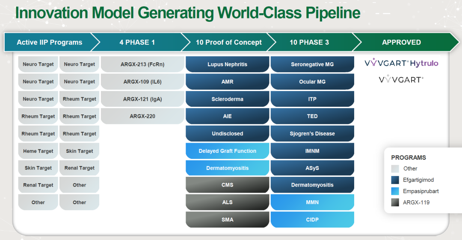The width and height of the screenshot is (462, 240).
Task: Select the Ocular MG box
Action: coord(312,82)
